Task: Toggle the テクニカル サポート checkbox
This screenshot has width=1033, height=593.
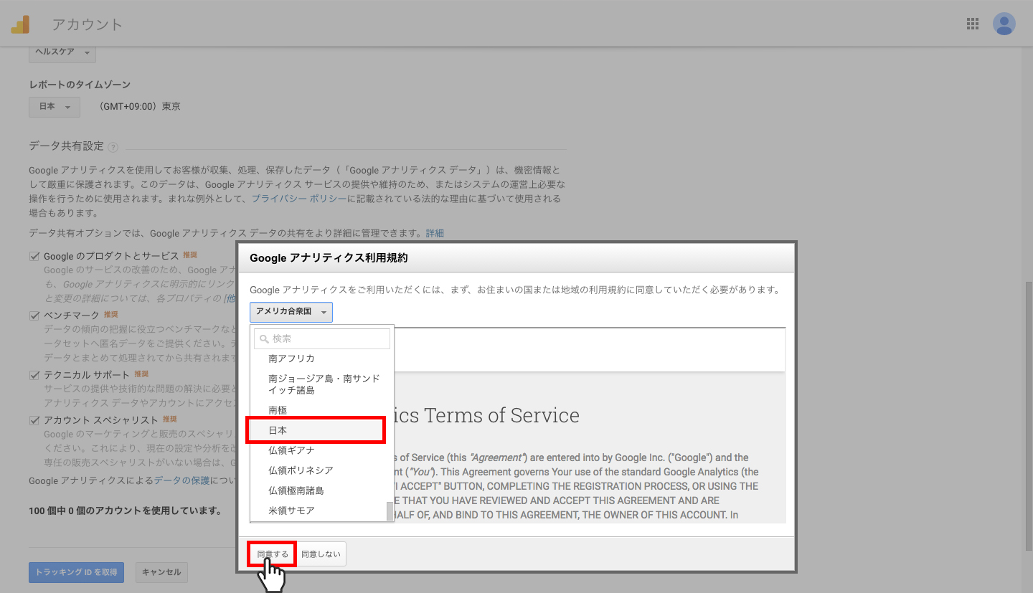Action: tap(34, 375)
